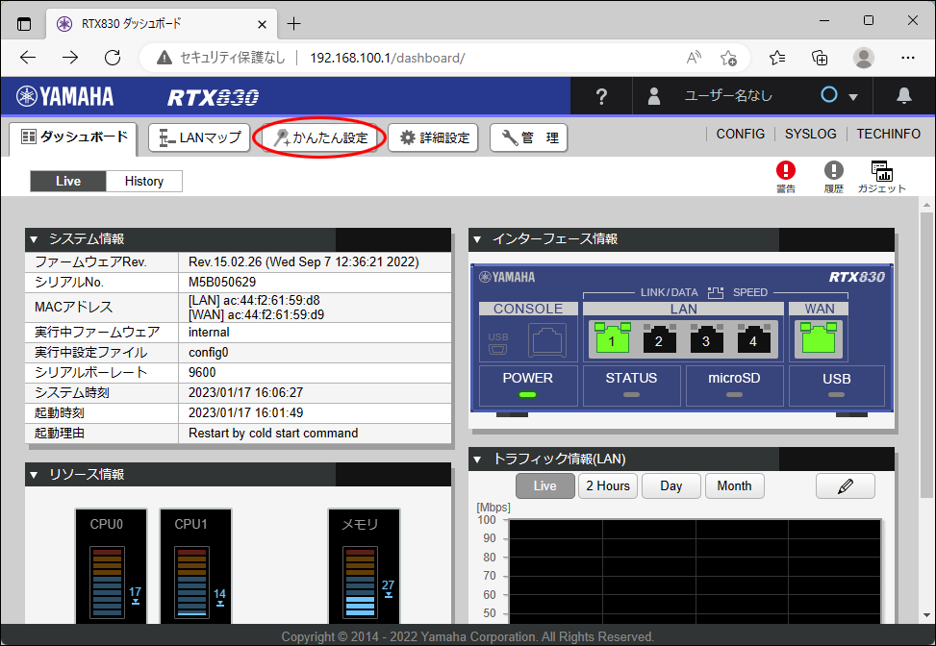Image resolution: width=936 pixels, height=646 pixels.
Task: Select the Live view toggle under the tabs
Action: click(68, 182)
